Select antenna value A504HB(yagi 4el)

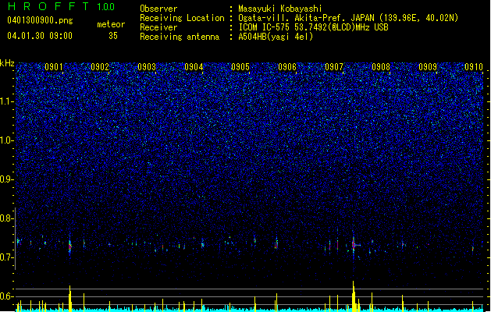[x=276, y=37]
